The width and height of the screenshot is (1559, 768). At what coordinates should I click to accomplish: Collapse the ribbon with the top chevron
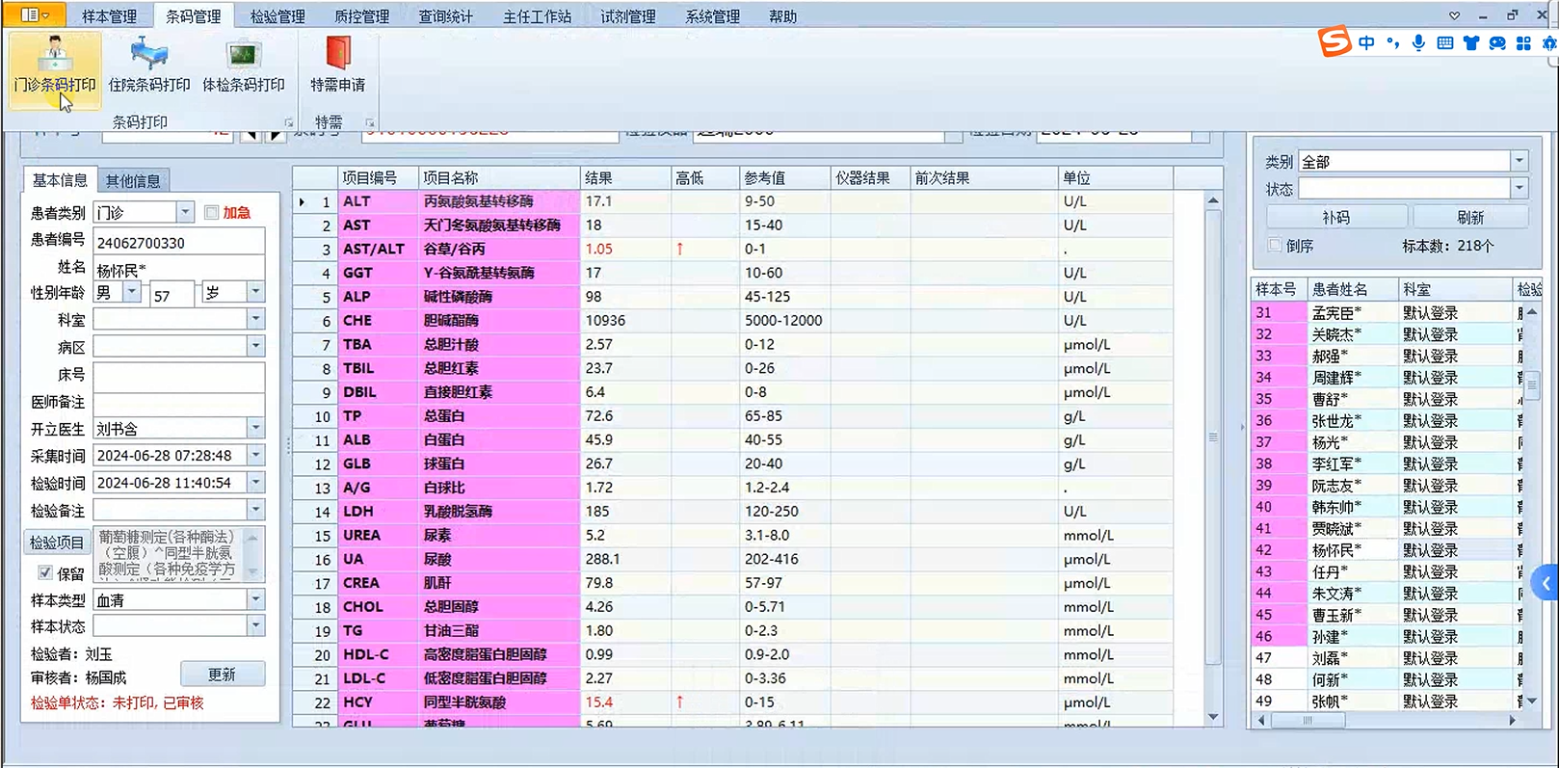click(1454, 15)
